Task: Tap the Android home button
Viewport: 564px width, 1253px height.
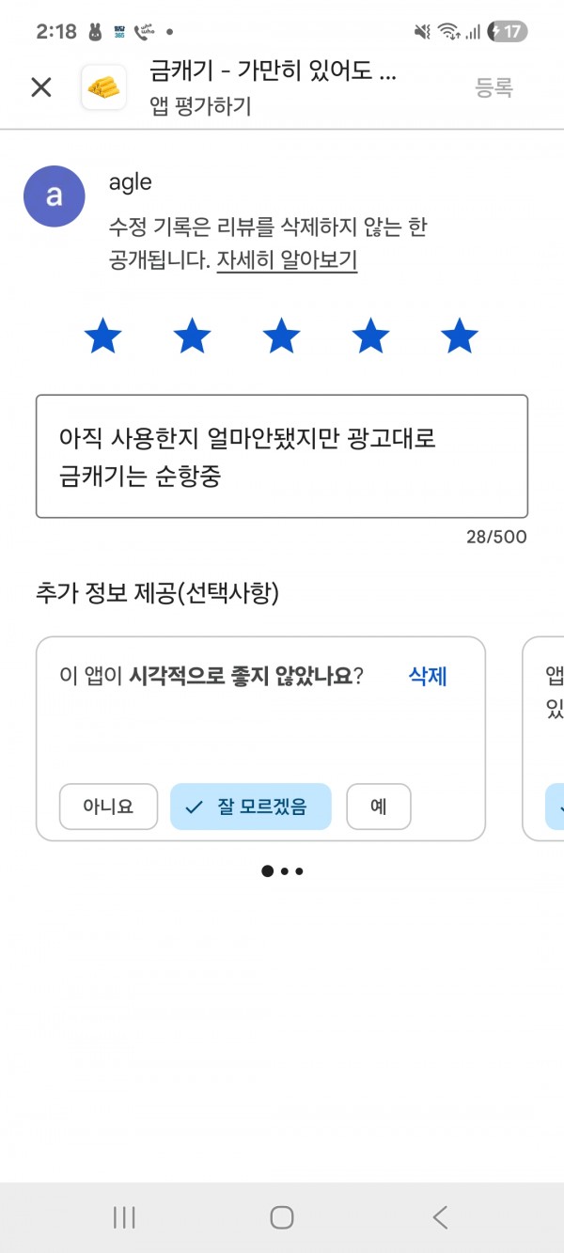Action: [x=282, y=1217]
